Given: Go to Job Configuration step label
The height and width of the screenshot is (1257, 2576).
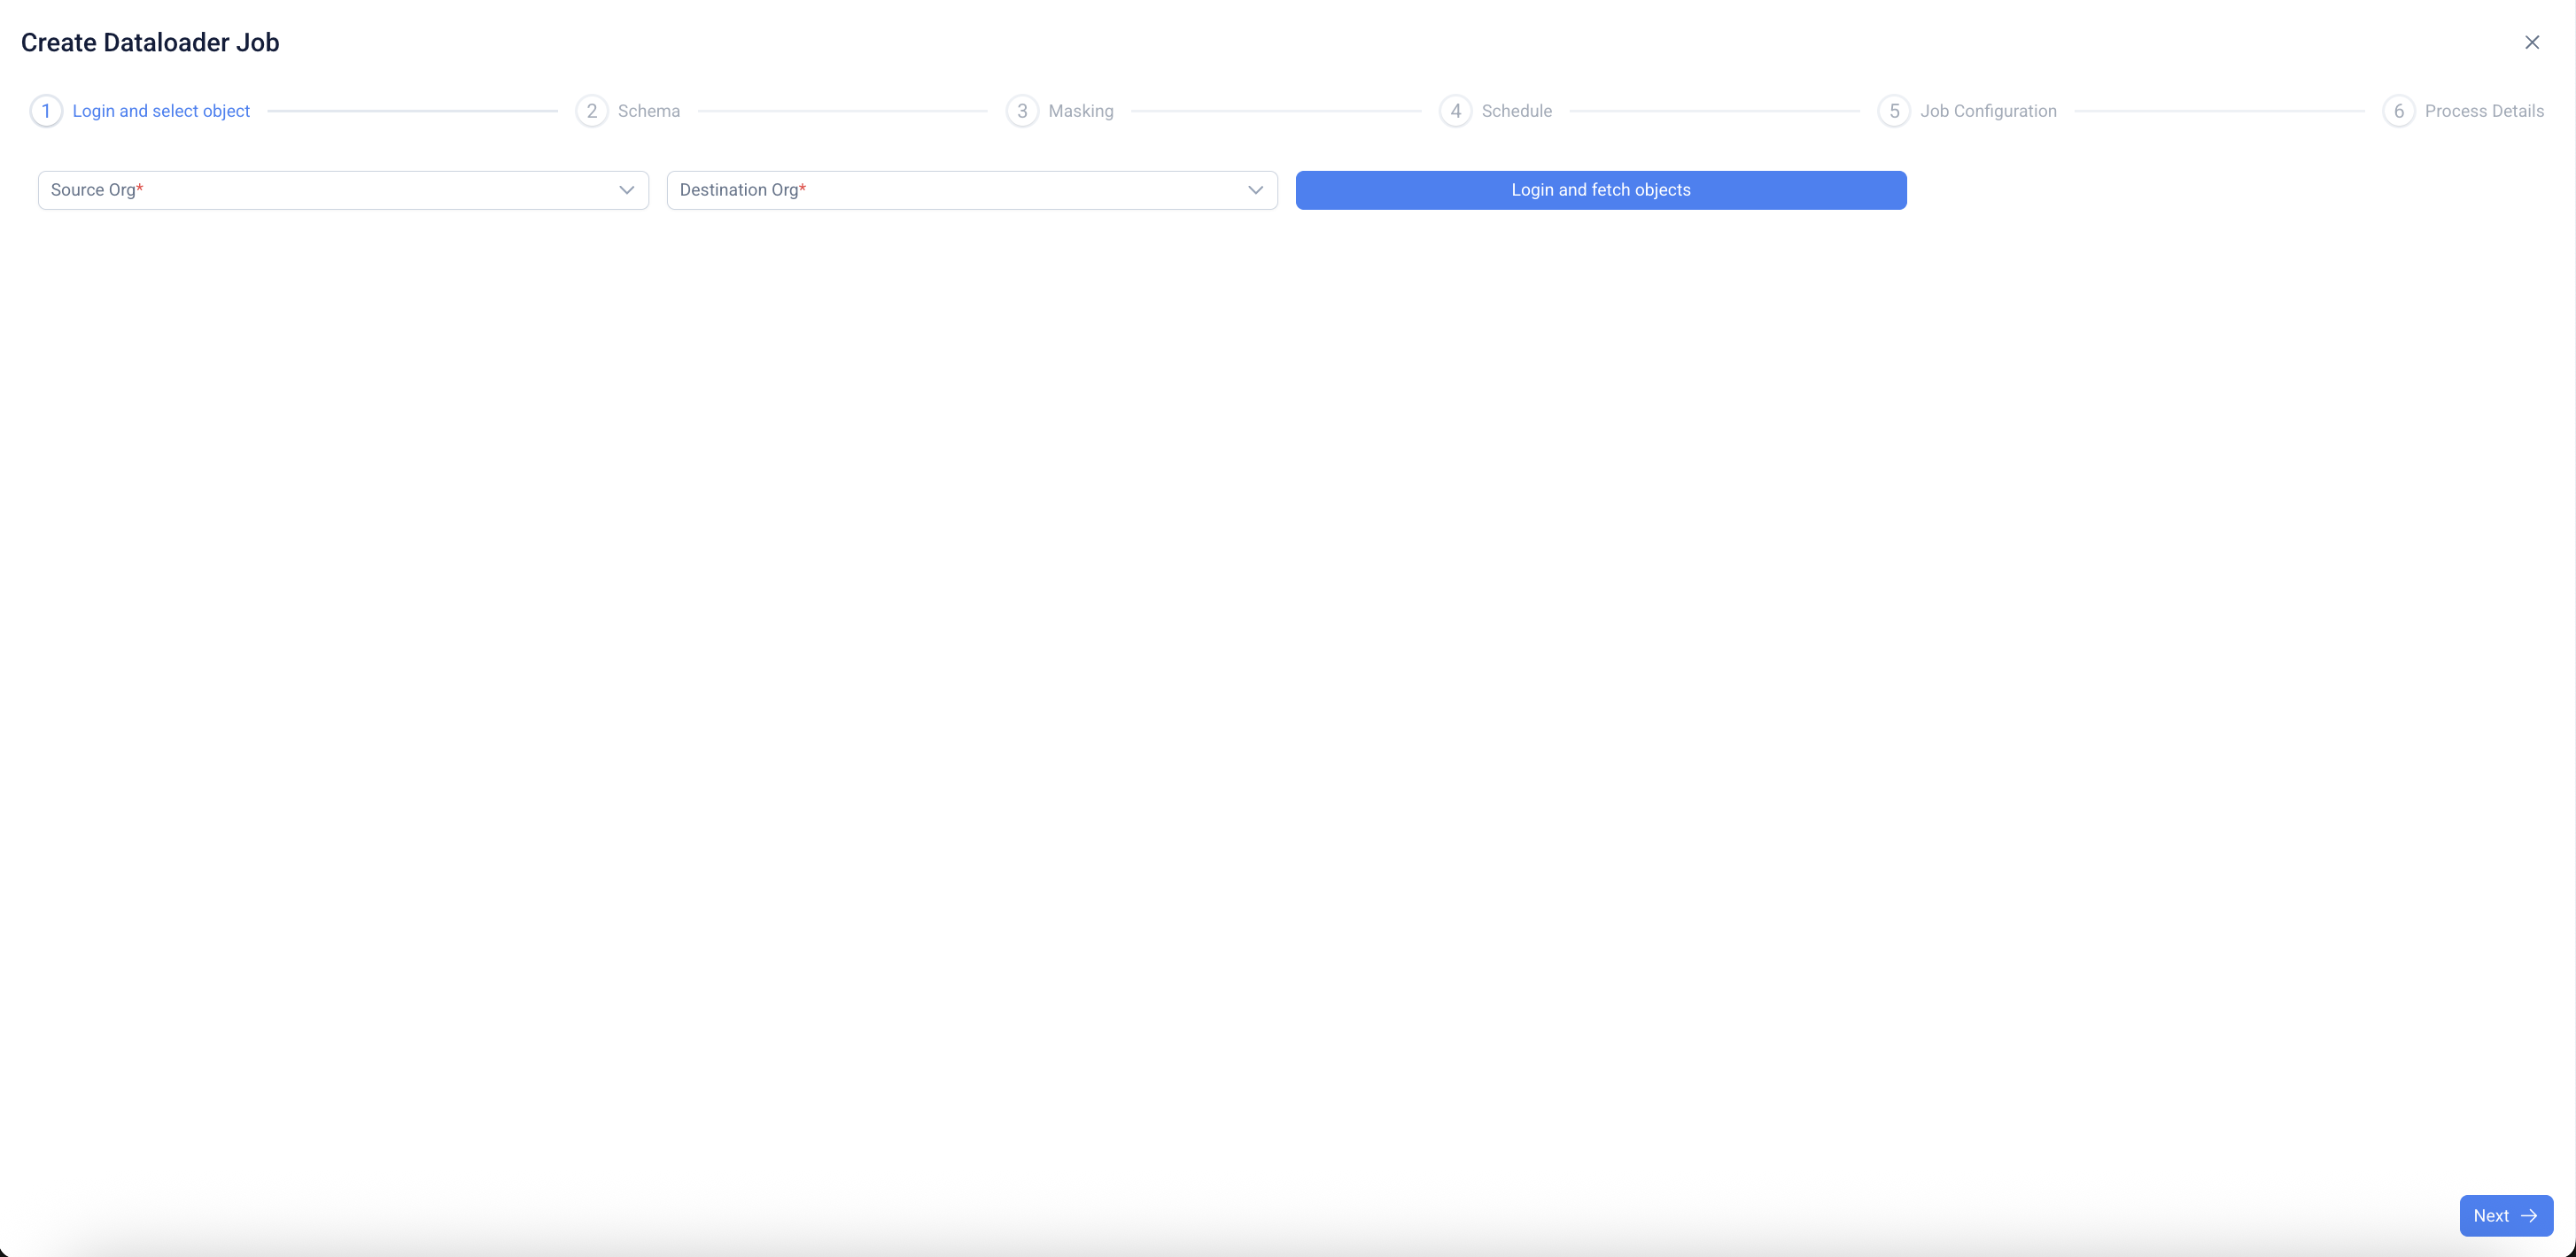Looking at the screenshot, I should (1988, 111).
